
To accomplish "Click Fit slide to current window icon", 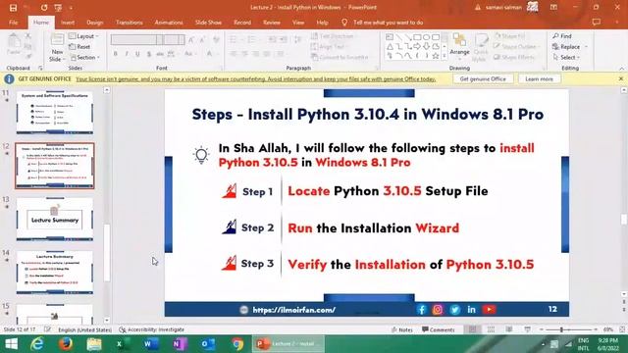I will pos(622,329).
